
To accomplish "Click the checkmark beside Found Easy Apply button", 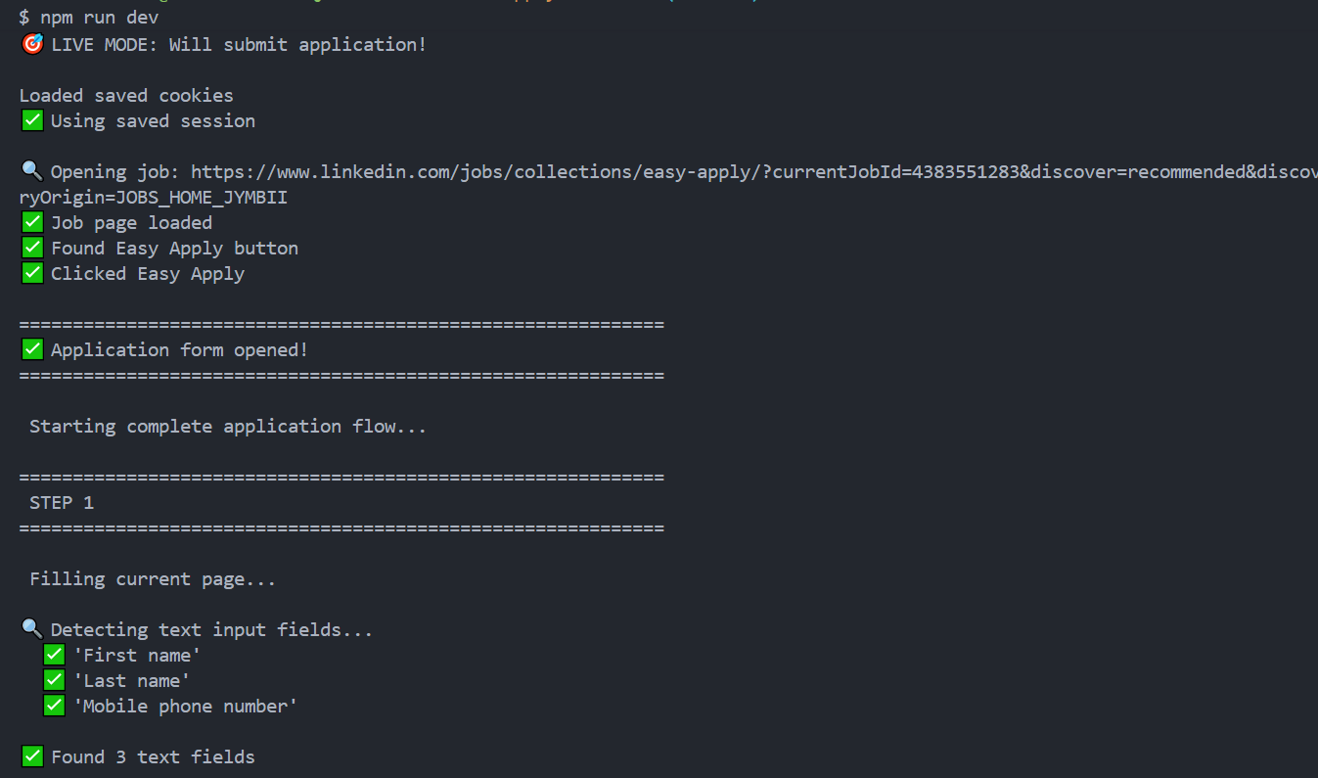I will (32, 248).
